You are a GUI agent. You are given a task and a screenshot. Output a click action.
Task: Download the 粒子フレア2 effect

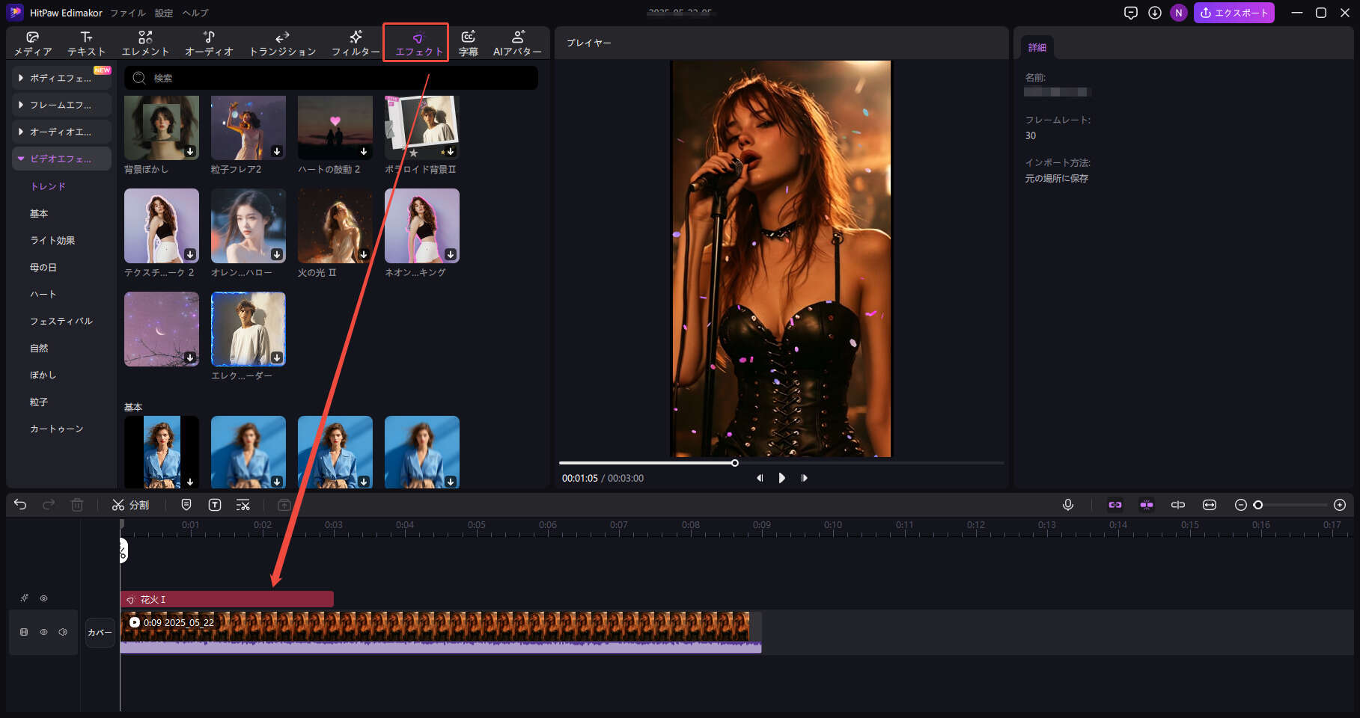277,151
